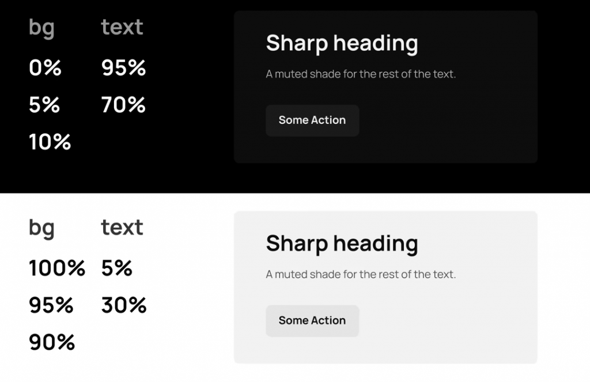Select the 95% bg value in light section
This screenshot has height=382, width=590.
pos(51,305)
